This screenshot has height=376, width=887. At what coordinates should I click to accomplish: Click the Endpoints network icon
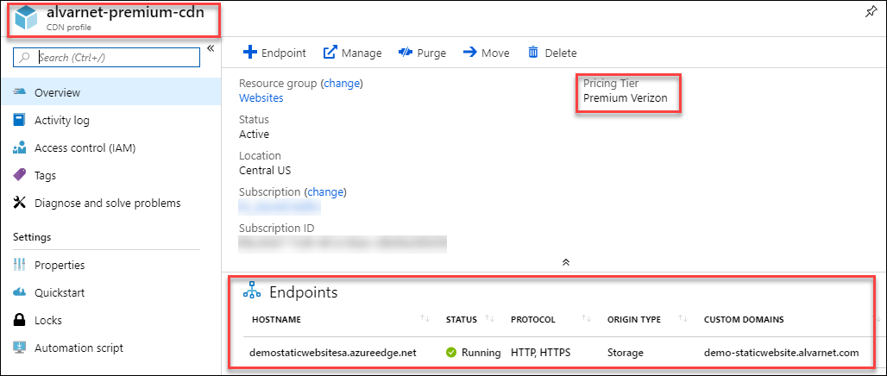[x=251, y=291]
